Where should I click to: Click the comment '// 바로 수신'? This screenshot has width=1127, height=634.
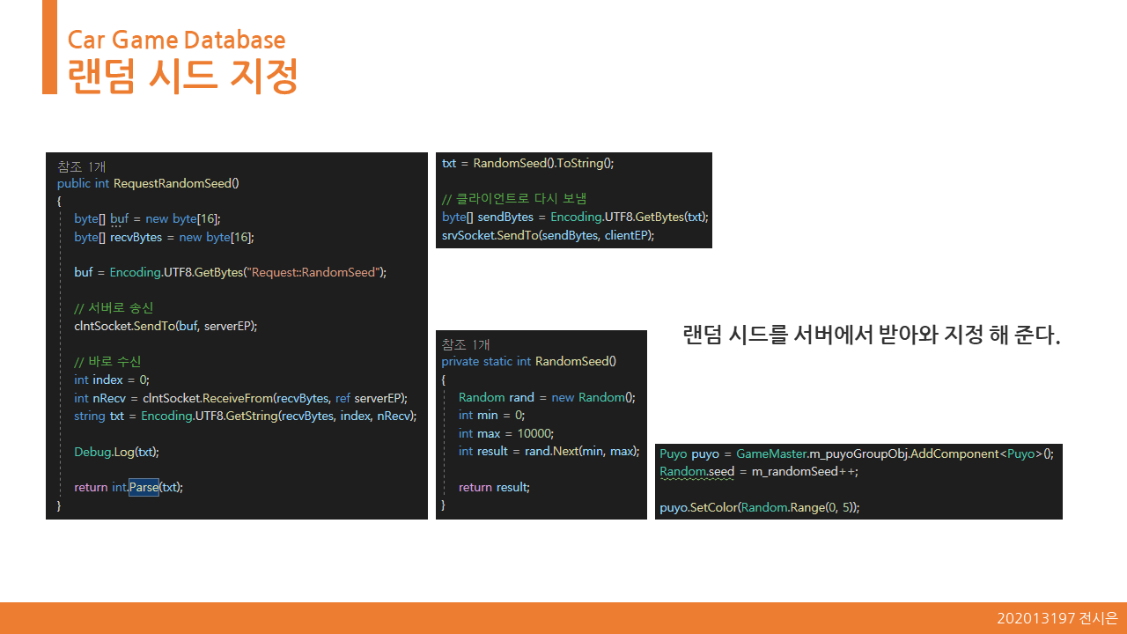pos(107,362)
